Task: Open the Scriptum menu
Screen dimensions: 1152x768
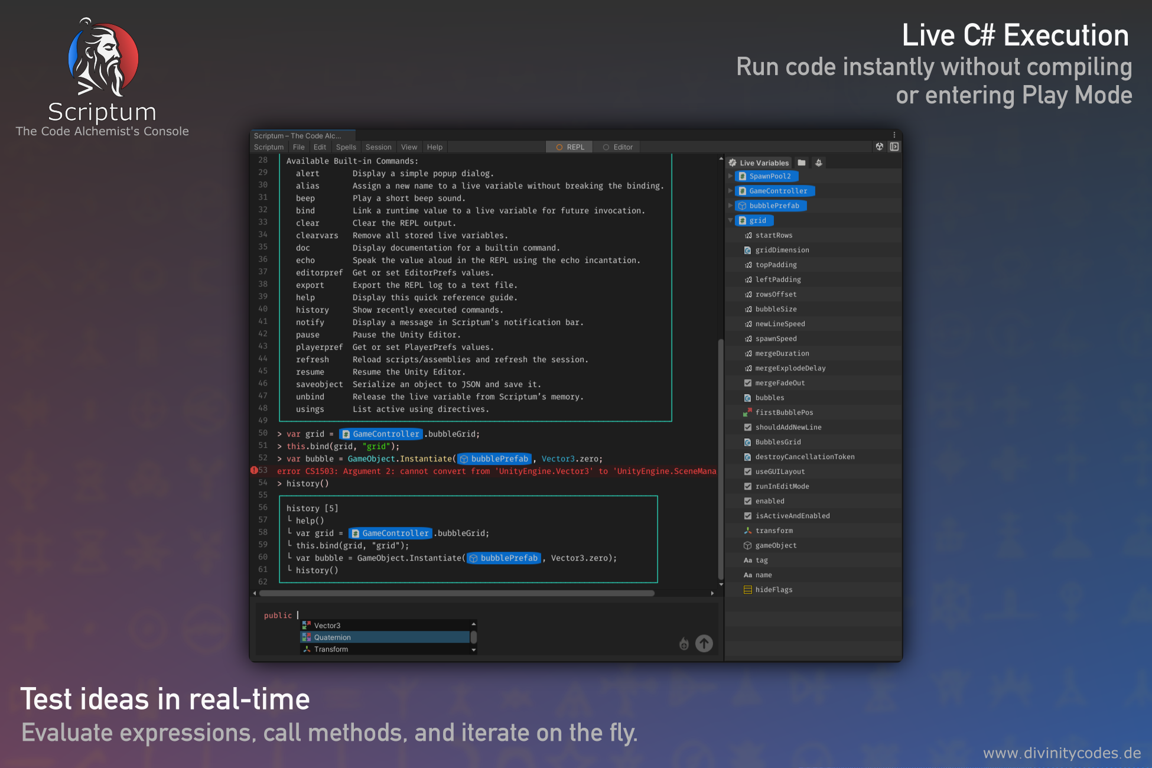Action: pyautogui.click(x=269, y=147)
